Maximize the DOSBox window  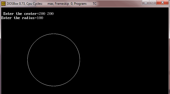pos(153,3)
